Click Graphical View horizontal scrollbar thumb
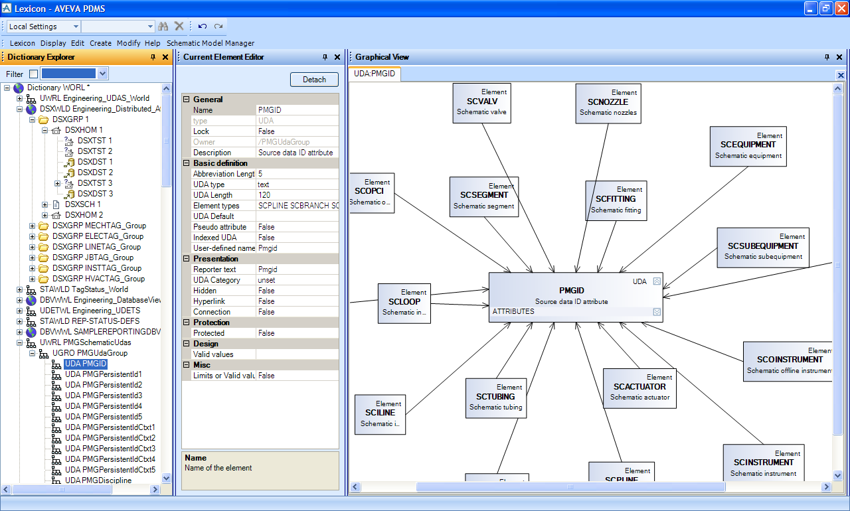 570,486
